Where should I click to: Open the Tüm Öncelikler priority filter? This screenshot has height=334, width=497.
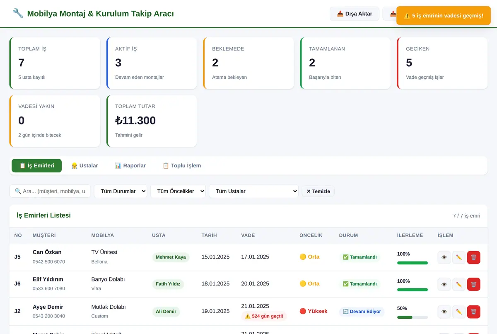point(178,191)
